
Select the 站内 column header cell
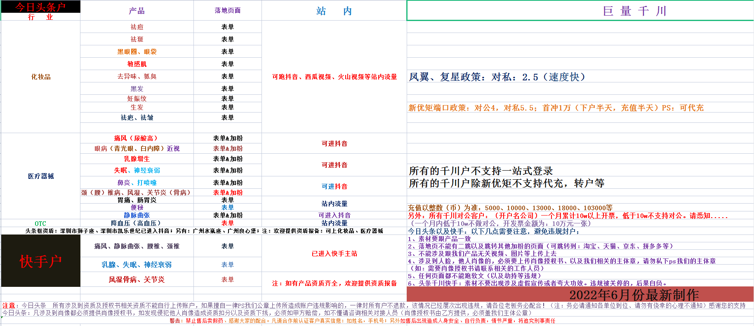334,11
